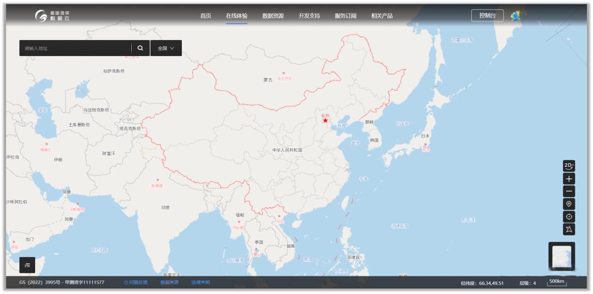Open the 问题反馈 link
The image size is (593, 294).
pos(136,282)
